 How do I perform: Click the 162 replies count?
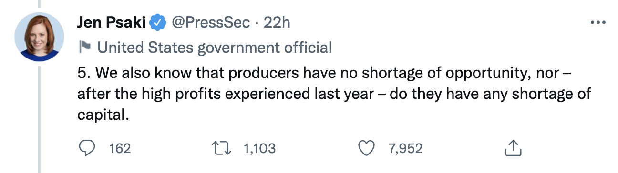click(120, 149)
